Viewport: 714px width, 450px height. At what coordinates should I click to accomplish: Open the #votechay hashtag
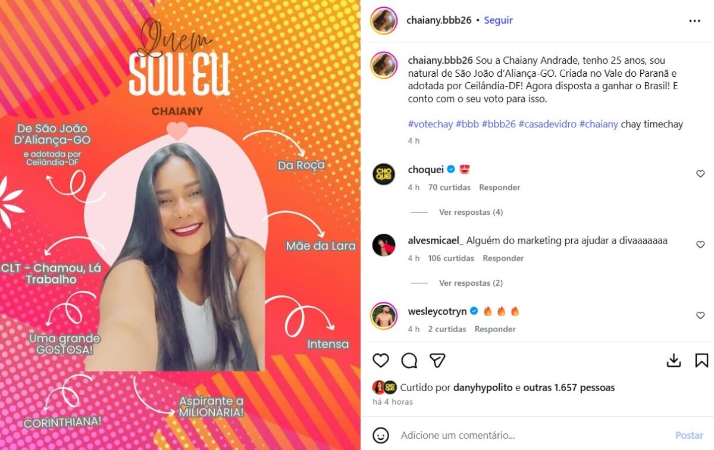[430, 124]
